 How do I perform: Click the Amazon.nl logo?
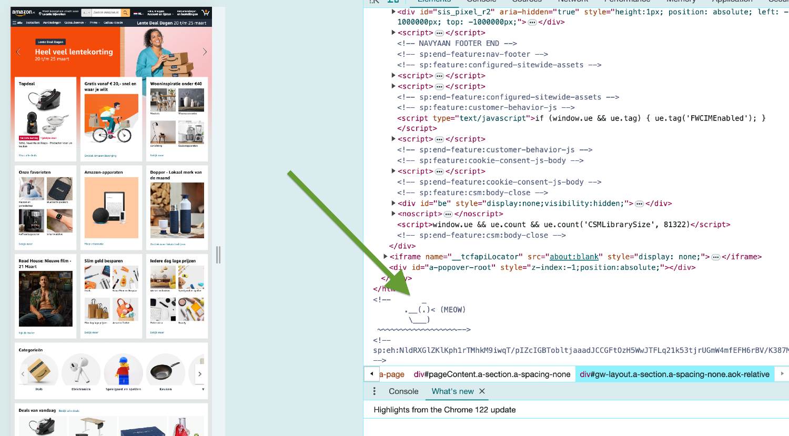tap(23, 12)
